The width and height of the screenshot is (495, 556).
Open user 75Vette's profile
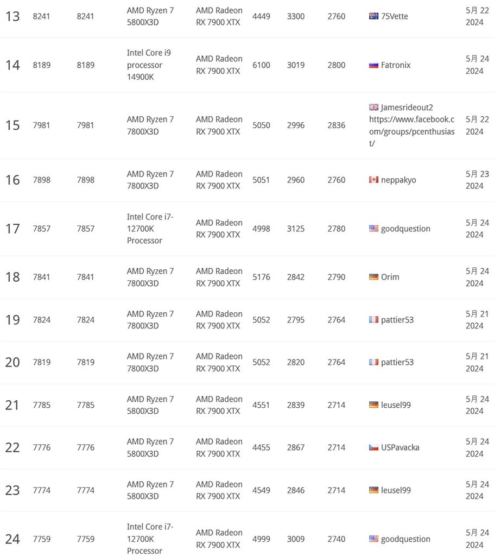click(x=395, y=16)
